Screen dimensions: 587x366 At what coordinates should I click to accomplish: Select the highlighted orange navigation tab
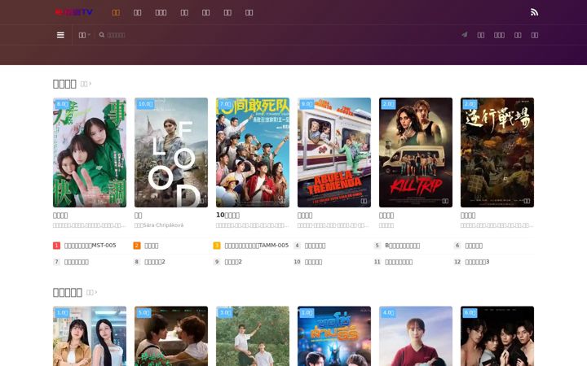[116, 12]
